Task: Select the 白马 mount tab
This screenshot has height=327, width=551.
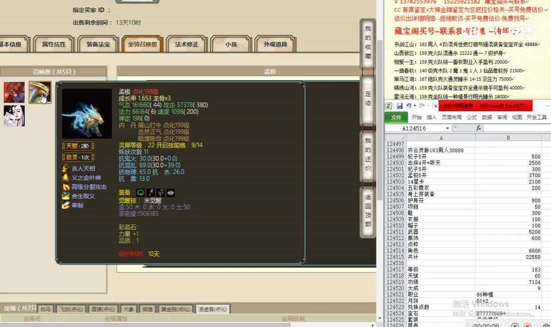Action: [45, 309]
